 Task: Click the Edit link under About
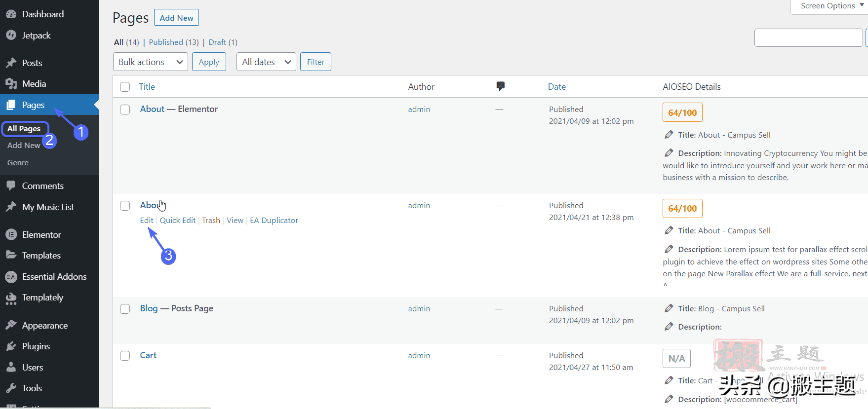147,220
